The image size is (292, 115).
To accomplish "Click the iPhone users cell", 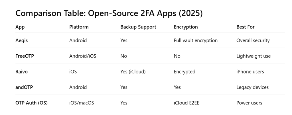I will pyautogui.click(x=250, y=72).
